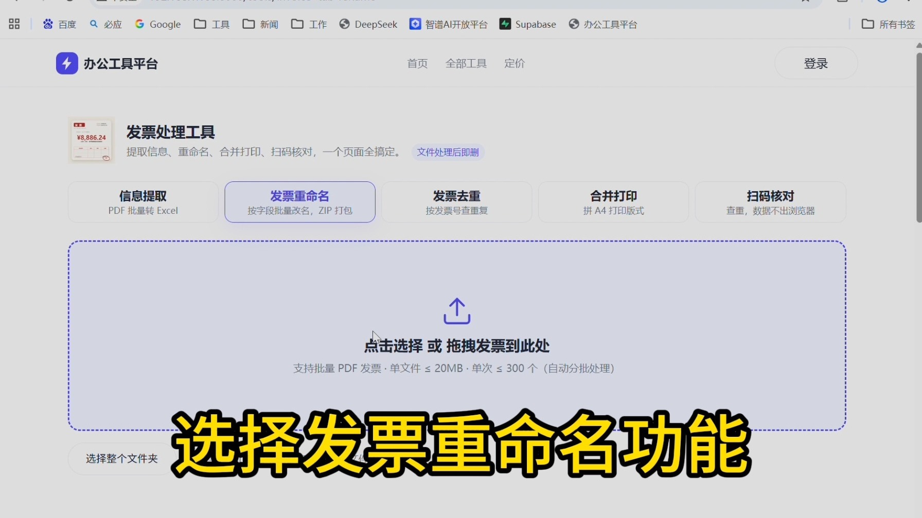Open the browser apps grid icon
Image resolution: width=922 pixels, height=518 pixels.
point(14,24)
